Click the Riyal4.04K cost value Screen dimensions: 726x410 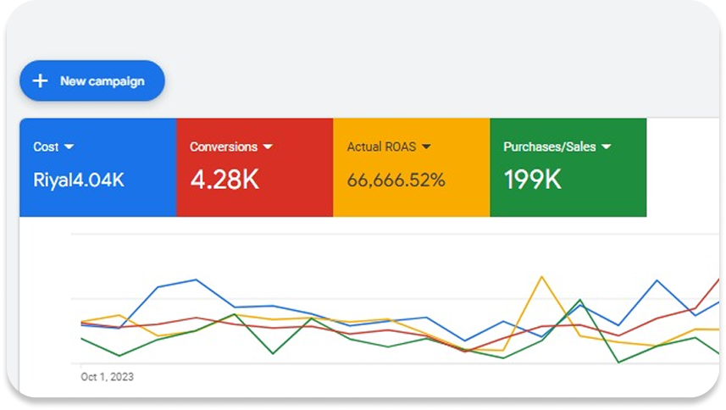click(x=78, y=180)
